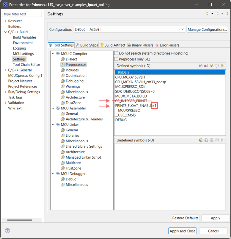Click Move Up icon in Undefined symbols
The height and width of the screenshot is (239, 231).
click(x=217, y=140)
